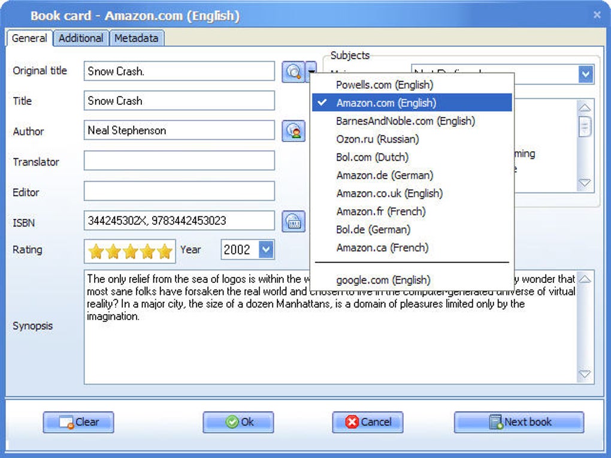Screen dimensions: 611x458
Task: Choose Amazon.co.uk (English) source
Action: pos(412,193)
